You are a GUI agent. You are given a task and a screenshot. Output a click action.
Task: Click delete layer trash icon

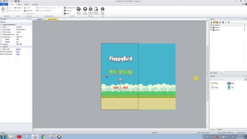223,22
